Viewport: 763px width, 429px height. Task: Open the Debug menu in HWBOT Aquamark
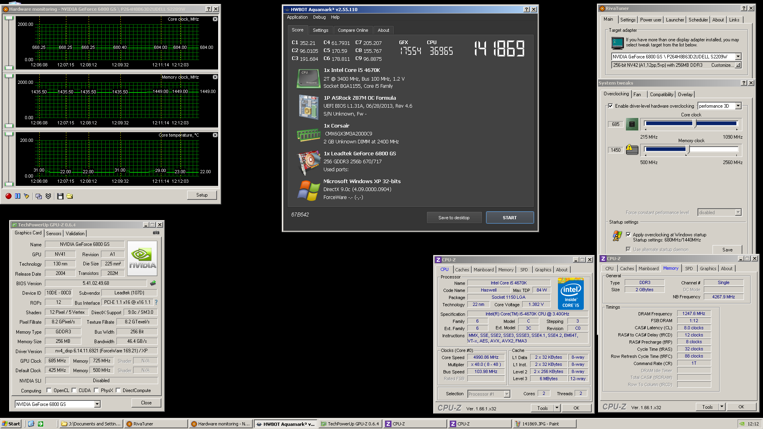click(x=319, y=17)
